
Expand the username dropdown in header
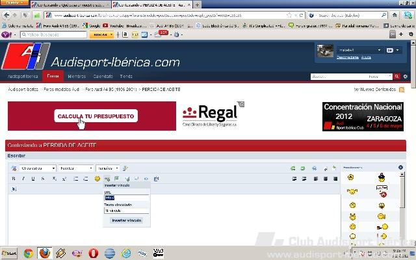tap(379, 50)
